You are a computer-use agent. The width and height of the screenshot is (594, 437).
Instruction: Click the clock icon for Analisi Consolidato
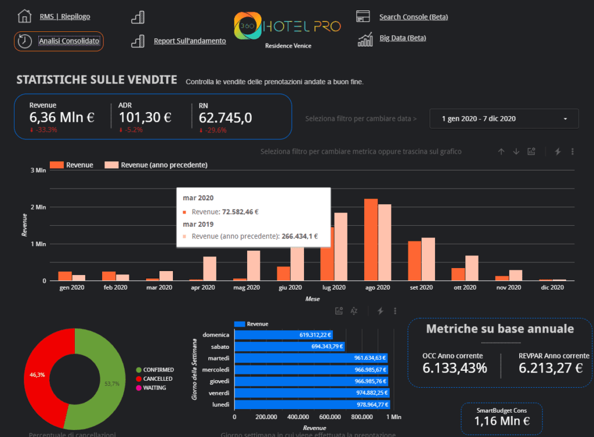click(x=25, y=41)
